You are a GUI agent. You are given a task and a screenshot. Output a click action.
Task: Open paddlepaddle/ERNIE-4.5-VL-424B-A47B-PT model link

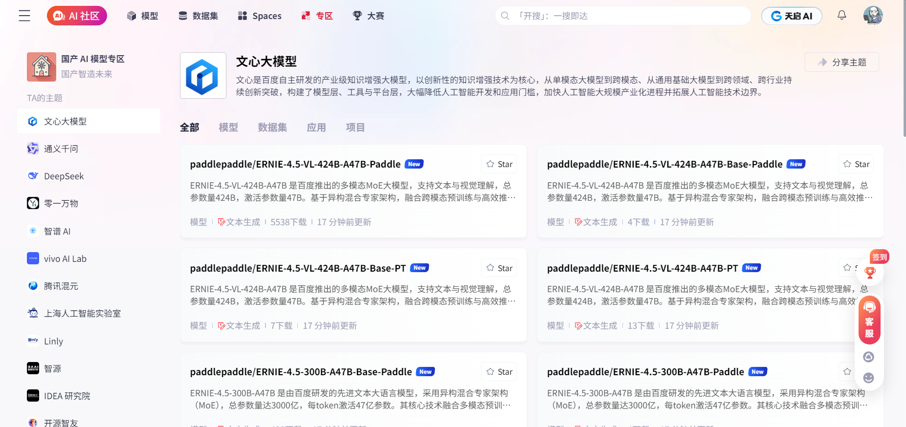[642, 268]
